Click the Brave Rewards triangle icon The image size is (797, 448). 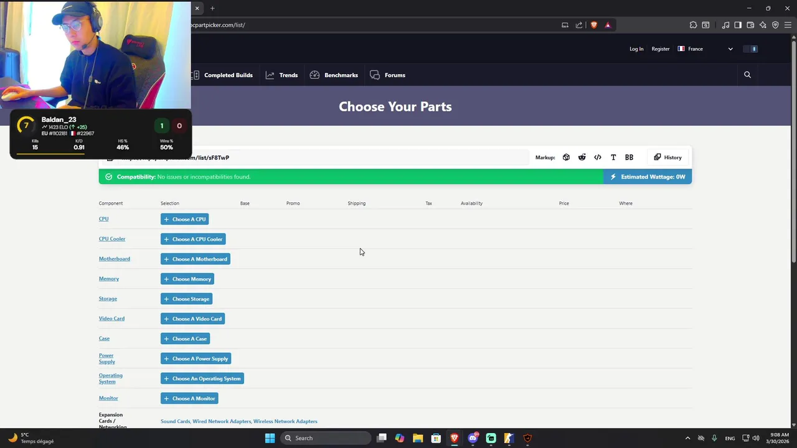608,25
